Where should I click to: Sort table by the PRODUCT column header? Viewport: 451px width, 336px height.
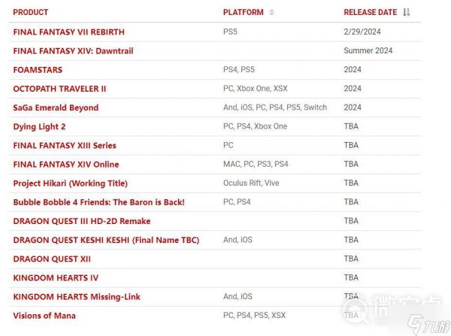(31, 13)
